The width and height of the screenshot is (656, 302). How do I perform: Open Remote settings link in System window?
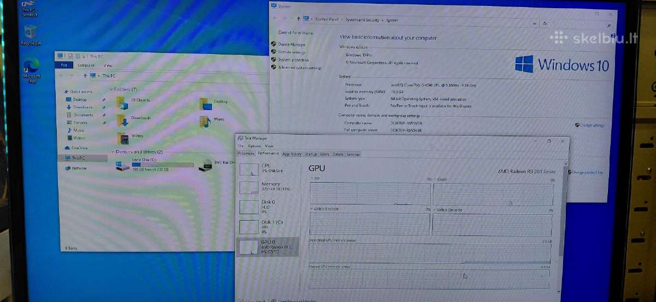tap(291, 52)
